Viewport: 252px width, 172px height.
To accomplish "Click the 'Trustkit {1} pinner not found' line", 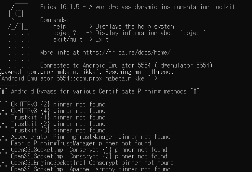I will point(53,117).
